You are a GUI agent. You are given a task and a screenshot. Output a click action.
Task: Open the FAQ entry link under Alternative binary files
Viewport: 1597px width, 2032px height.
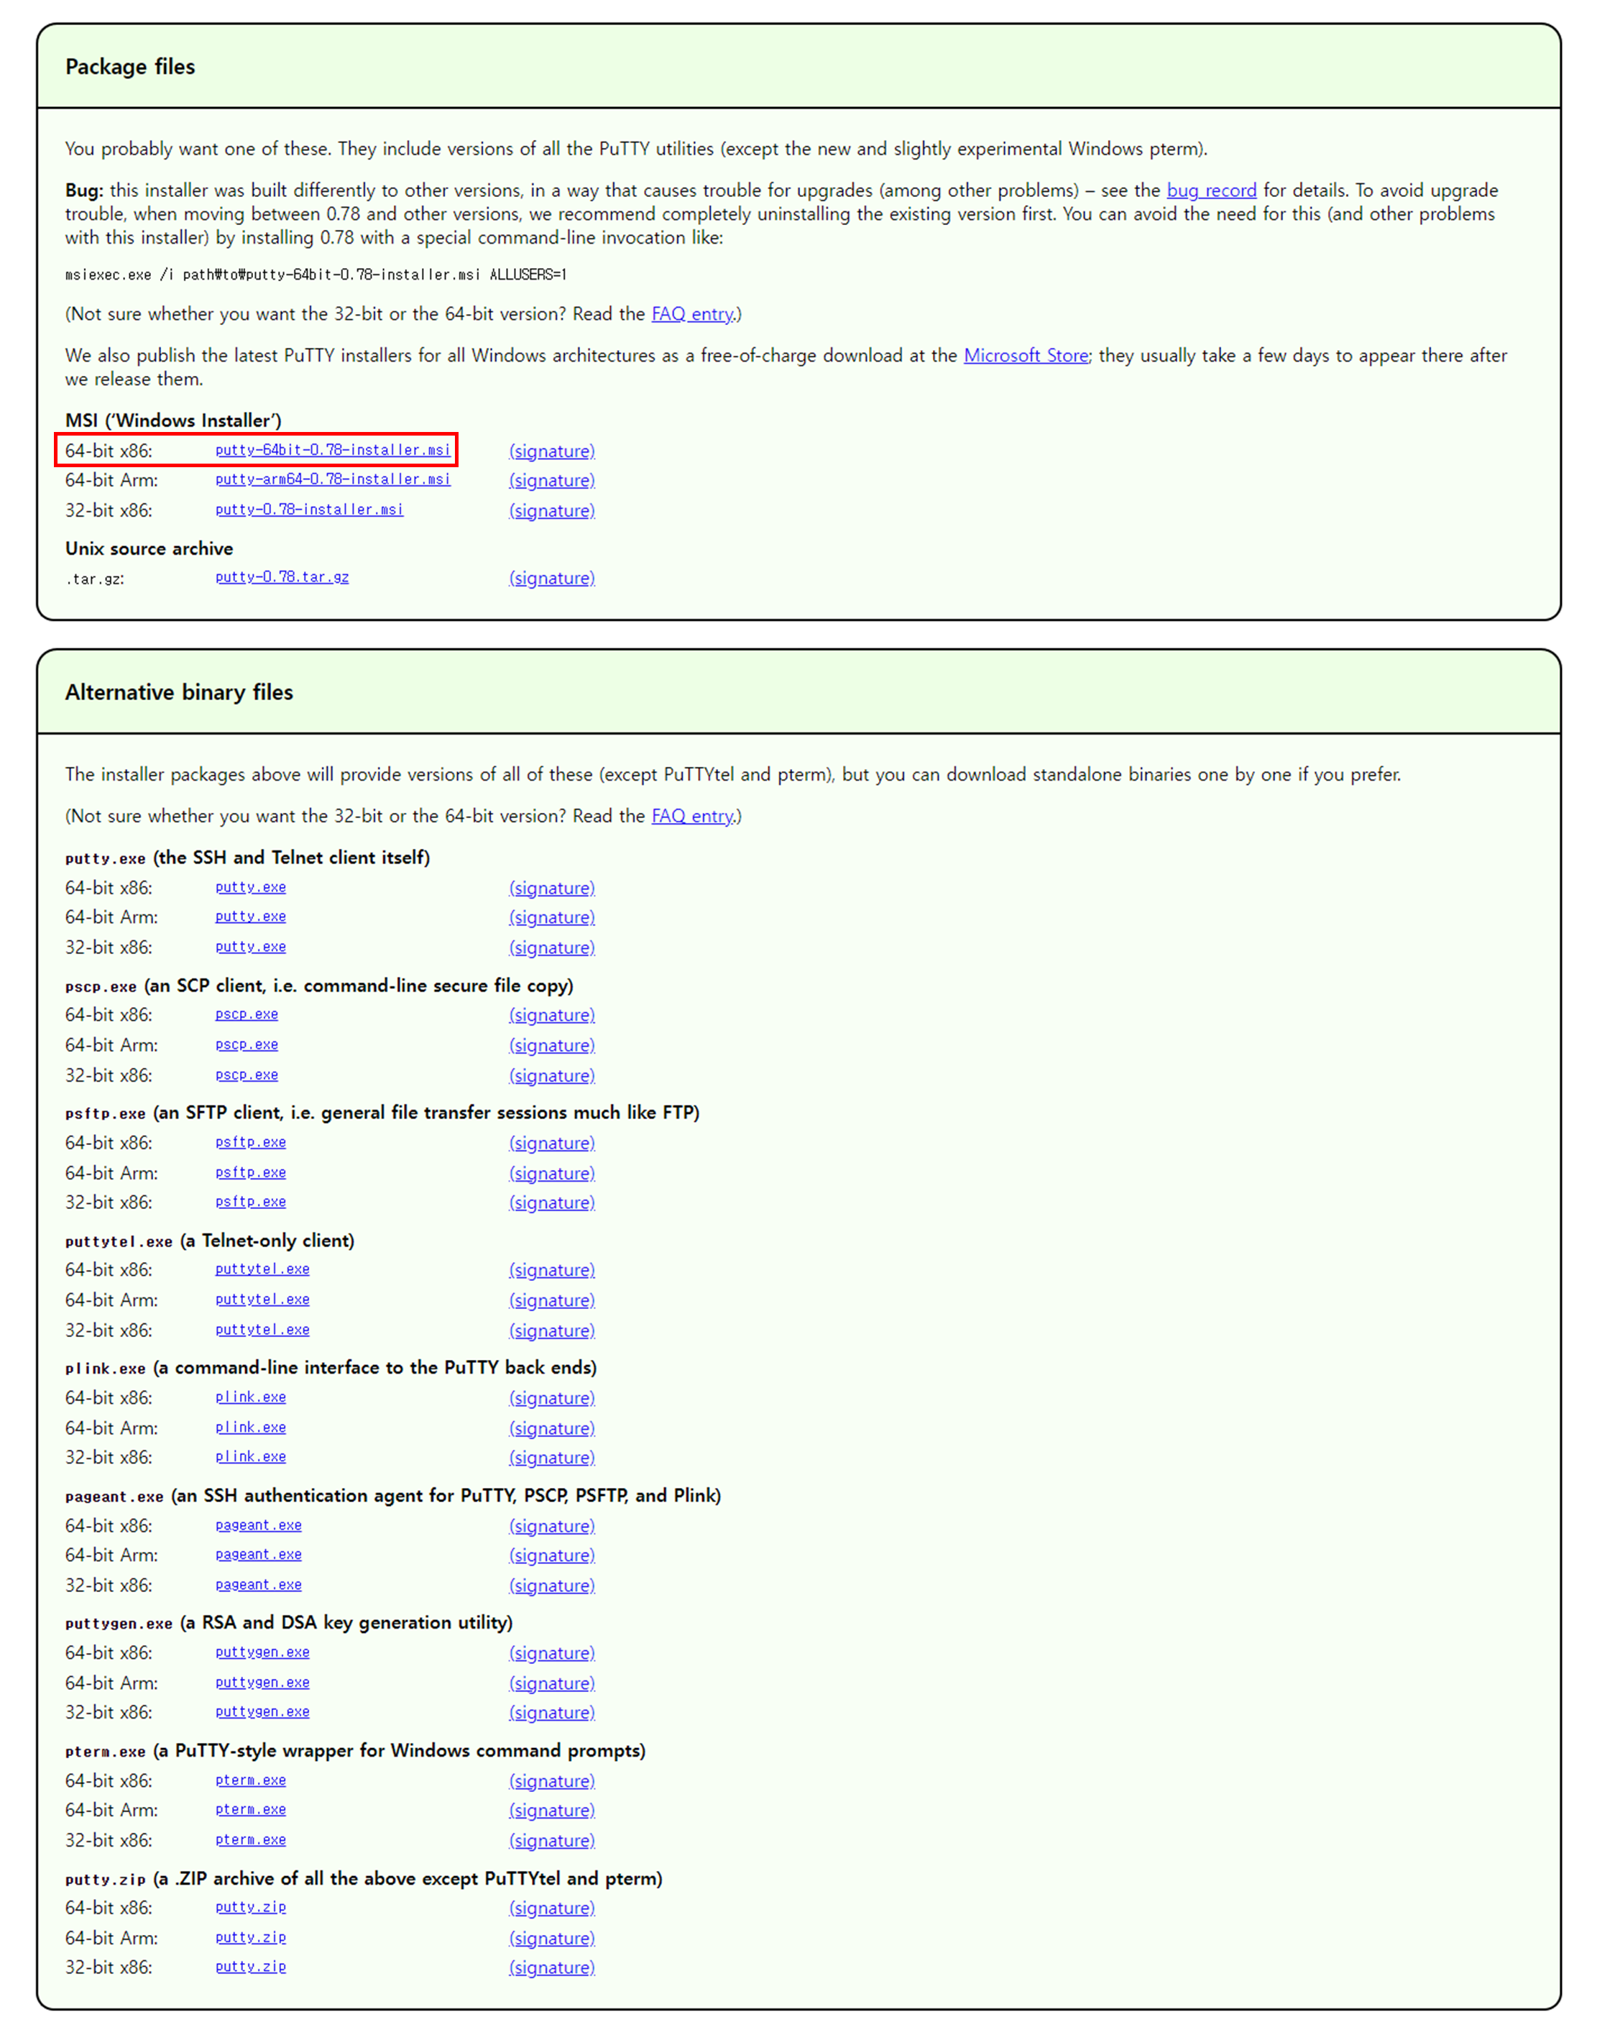[x=692, y=815]
